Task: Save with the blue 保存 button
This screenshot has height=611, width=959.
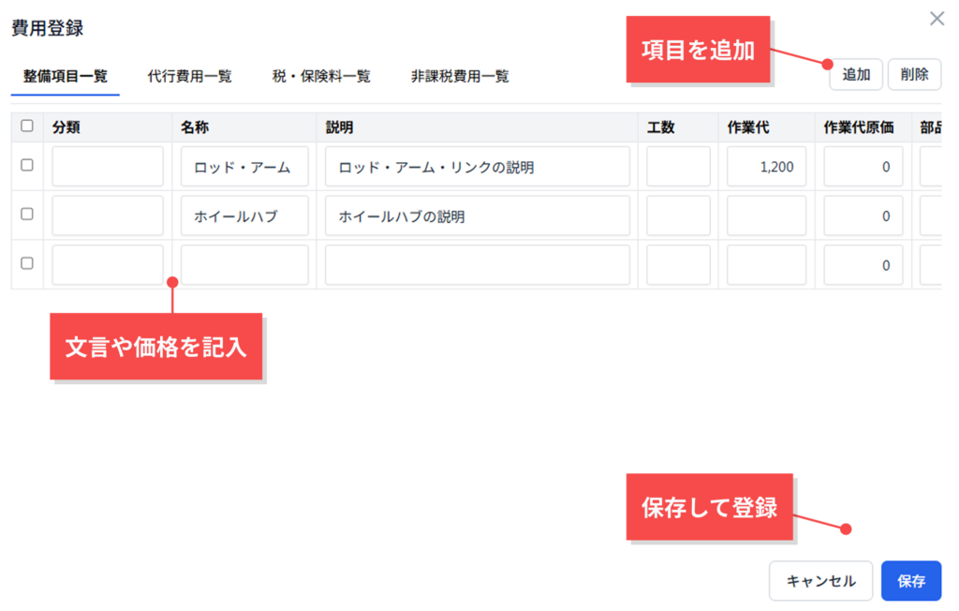Action: (911, 581)
